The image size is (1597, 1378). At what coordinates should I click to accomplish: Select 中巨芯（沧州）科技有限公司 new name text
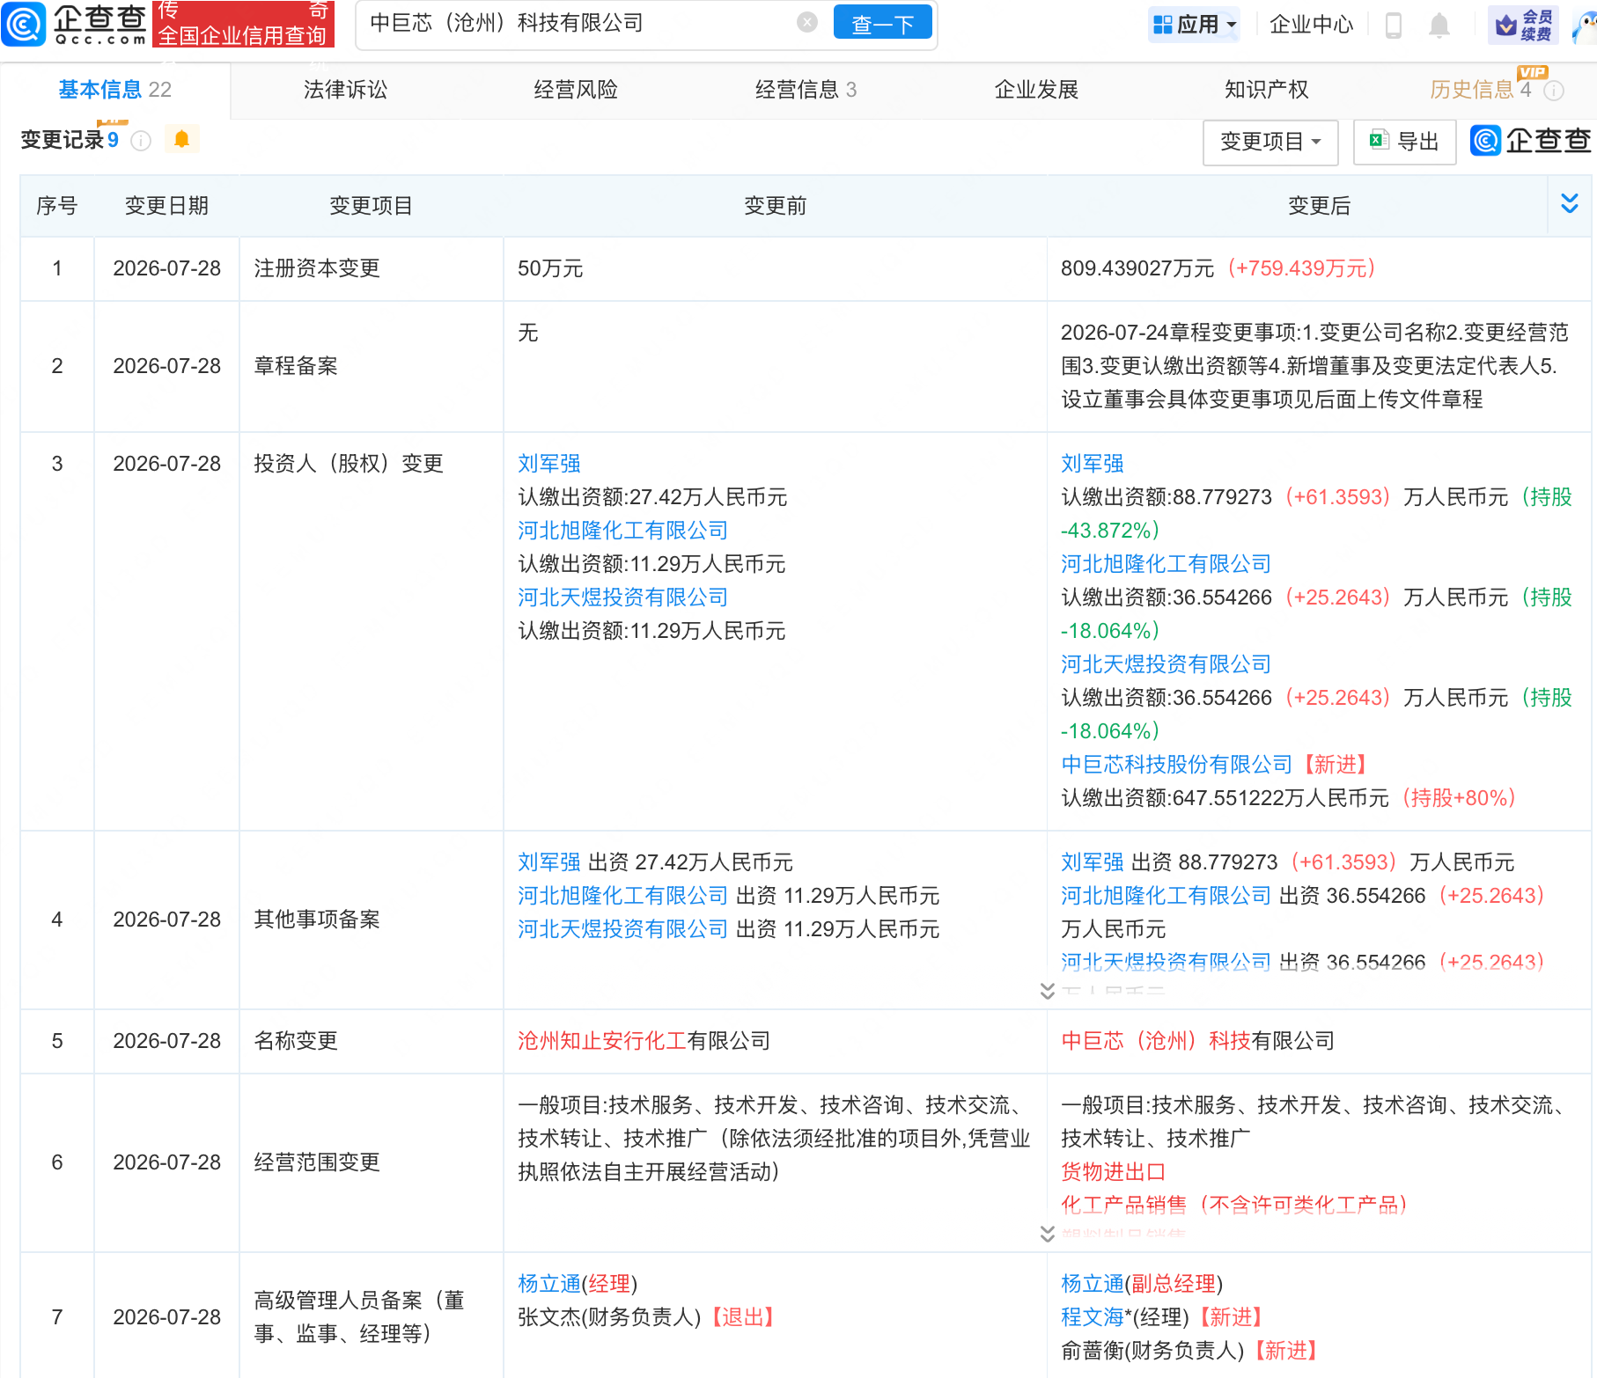[1197, 1041]
